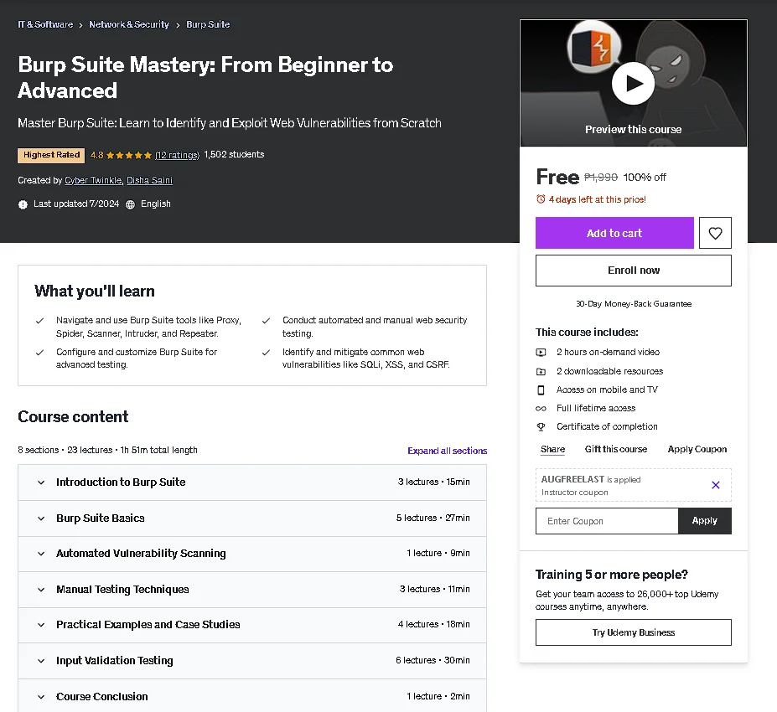Click the '1,502 students' text
This screenshot has width=777, height=712.
[x=234, y=154]
